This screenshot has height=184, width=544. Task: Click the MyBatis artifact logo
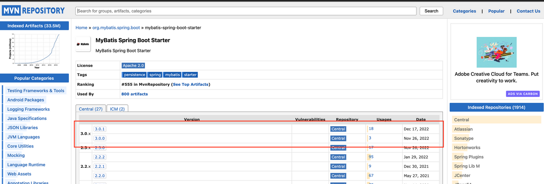click(83, 44)
